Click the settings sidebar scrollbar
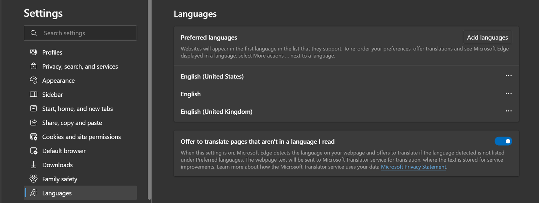This screenshot has height=203, width=539. (150, 98)
